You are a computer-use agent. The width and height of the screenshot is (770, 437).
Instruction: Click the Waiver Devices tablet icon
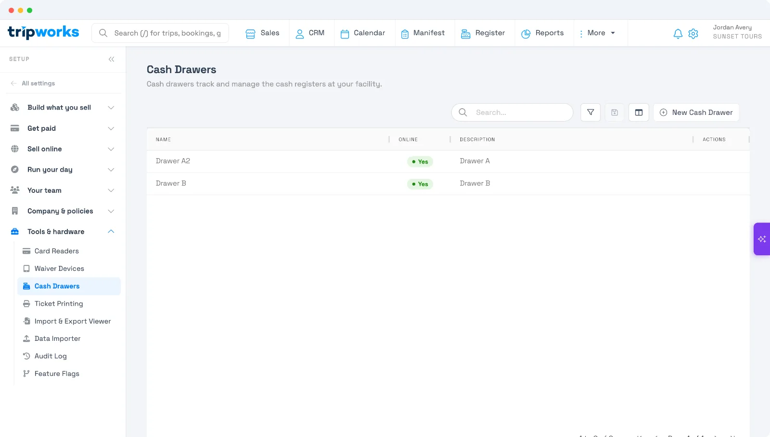click(x=26, y=269)
